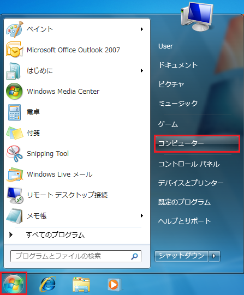The image size is (244, 295).
Task: Open the ペイント paint palette icon
Action: click(x=15, y=29)
